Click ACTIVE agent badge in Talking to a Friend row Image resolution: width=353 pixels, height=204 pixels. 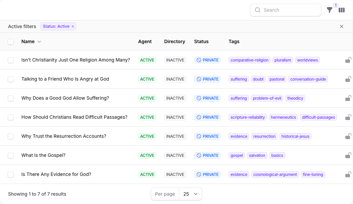click(147, 79)
